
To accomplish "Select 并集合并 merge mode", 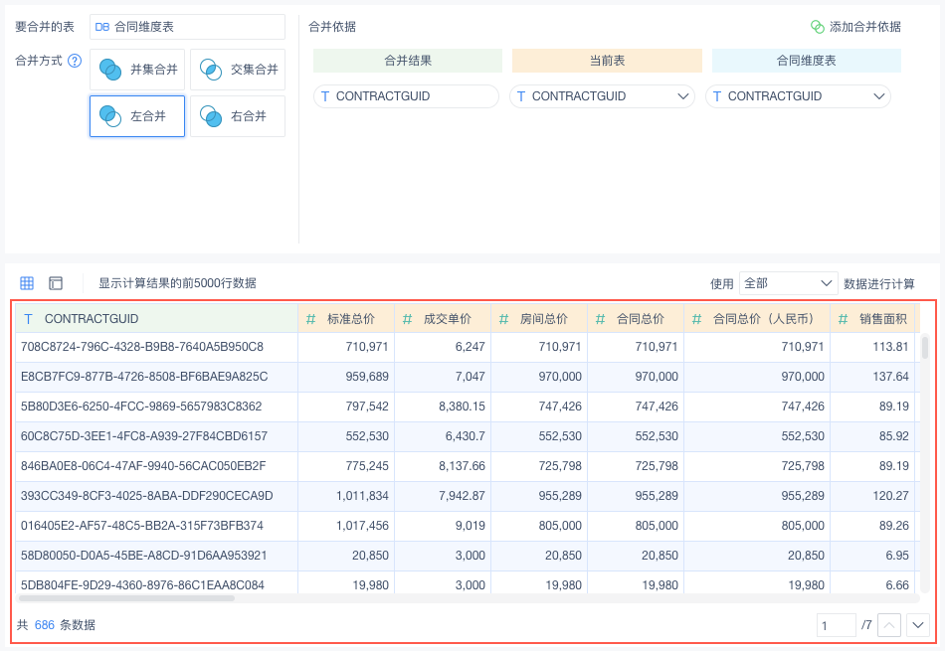I will point(137,70).
